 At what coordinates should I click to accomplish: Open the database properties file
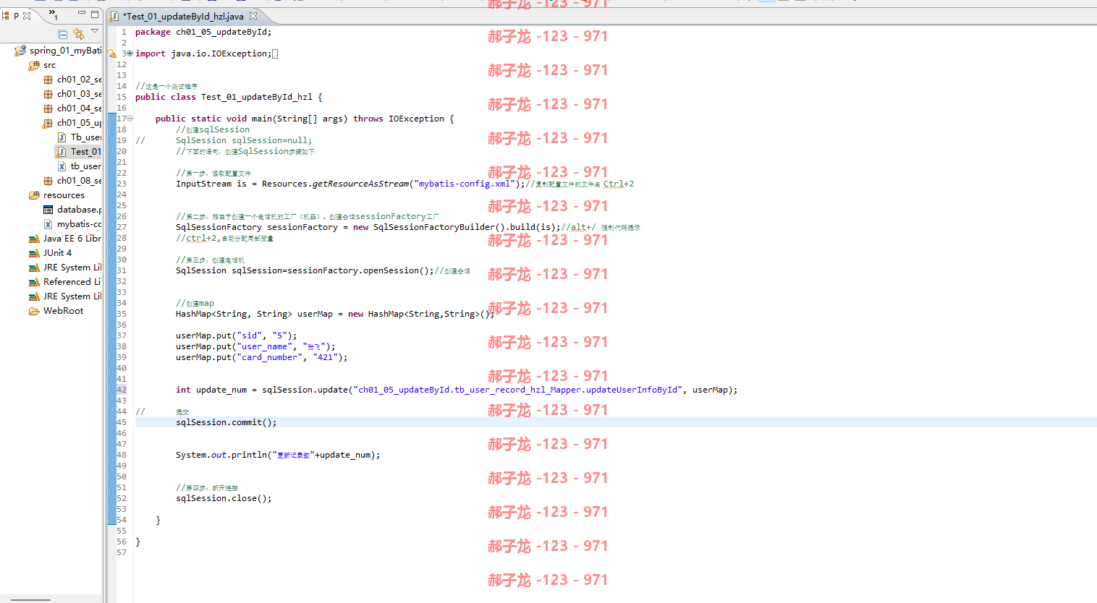[72, 210]
